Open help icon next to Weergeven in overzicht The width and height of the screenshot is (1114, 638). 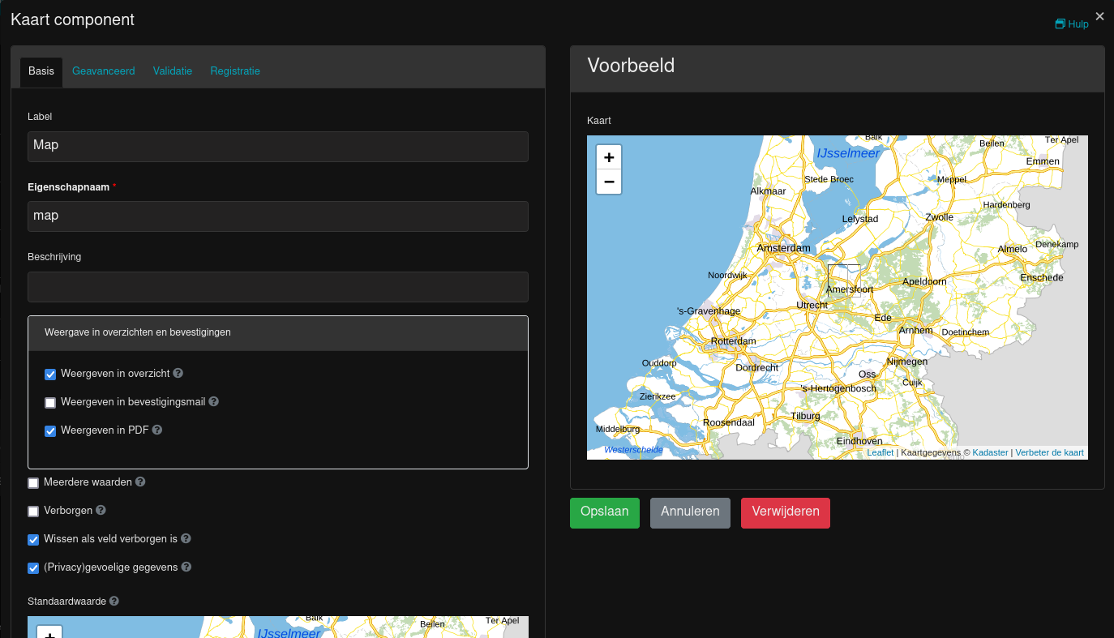[x=178, y=374]
